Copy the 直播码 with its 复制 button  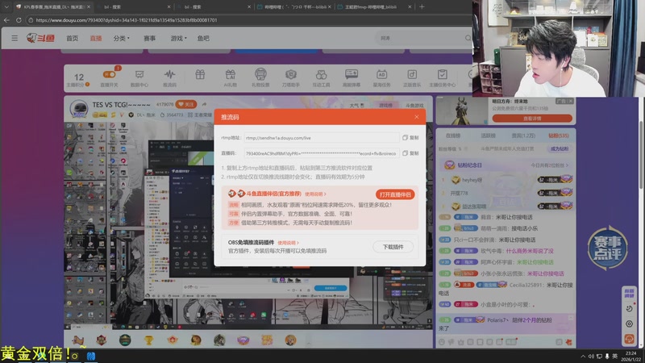(x=410, y=153)
